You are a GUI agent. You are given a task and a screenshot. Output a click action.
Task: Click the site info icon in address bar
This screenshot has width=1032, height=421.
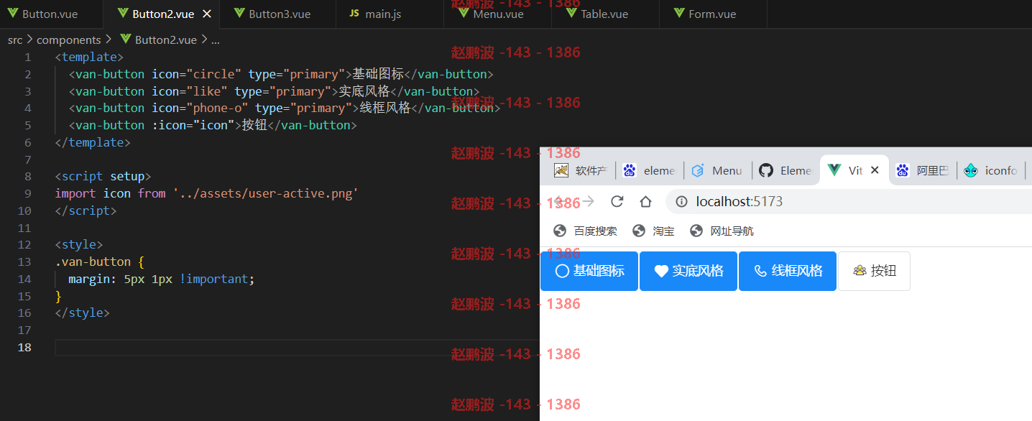[x=681, y=202]
